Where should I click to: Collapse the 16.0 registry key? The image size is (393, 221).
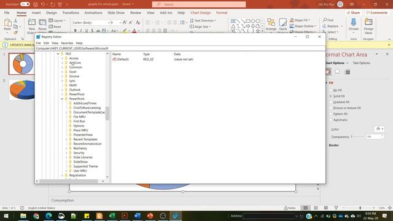coord(58,53)
